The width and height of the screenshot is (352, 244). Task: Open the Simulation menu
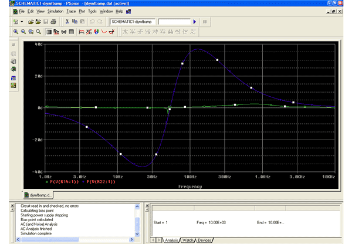point(56,12)
